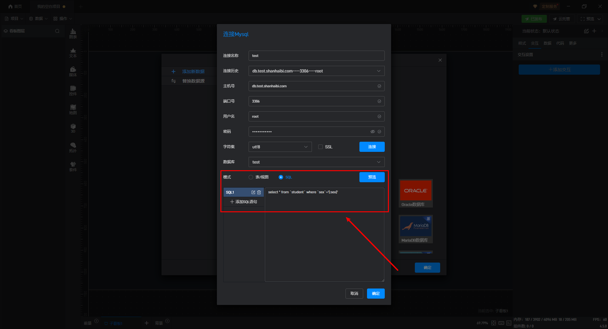Open 地图 map sidebar icon
The width and height of the screenshot is (608, 329).
point(73,109)
